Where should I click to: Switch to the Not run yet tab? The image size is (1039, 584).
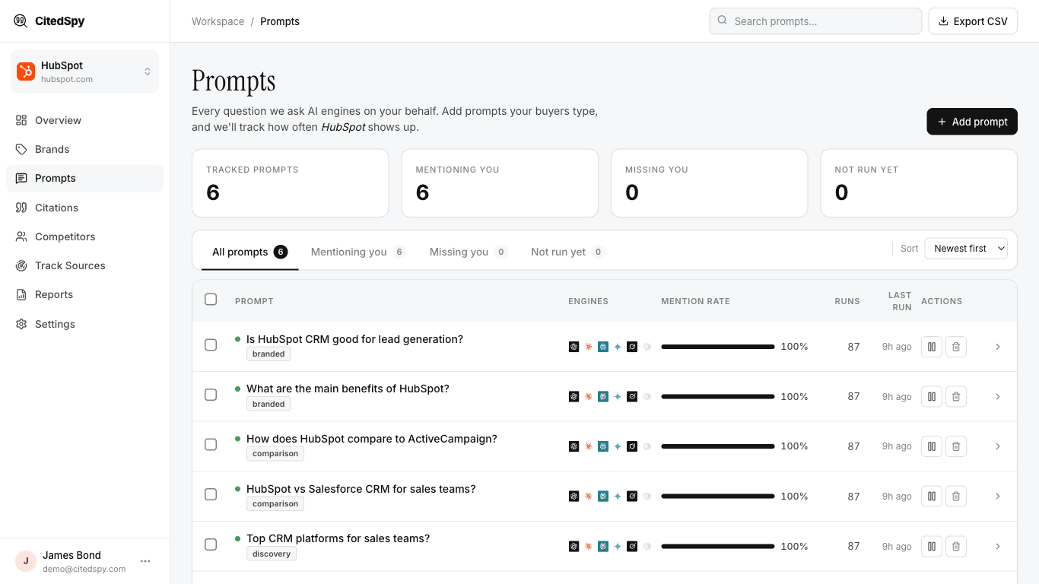pyautogui.click(x=567, y=252)
